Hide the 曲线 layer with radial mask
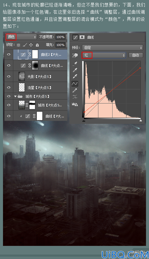 coord(9,65)
